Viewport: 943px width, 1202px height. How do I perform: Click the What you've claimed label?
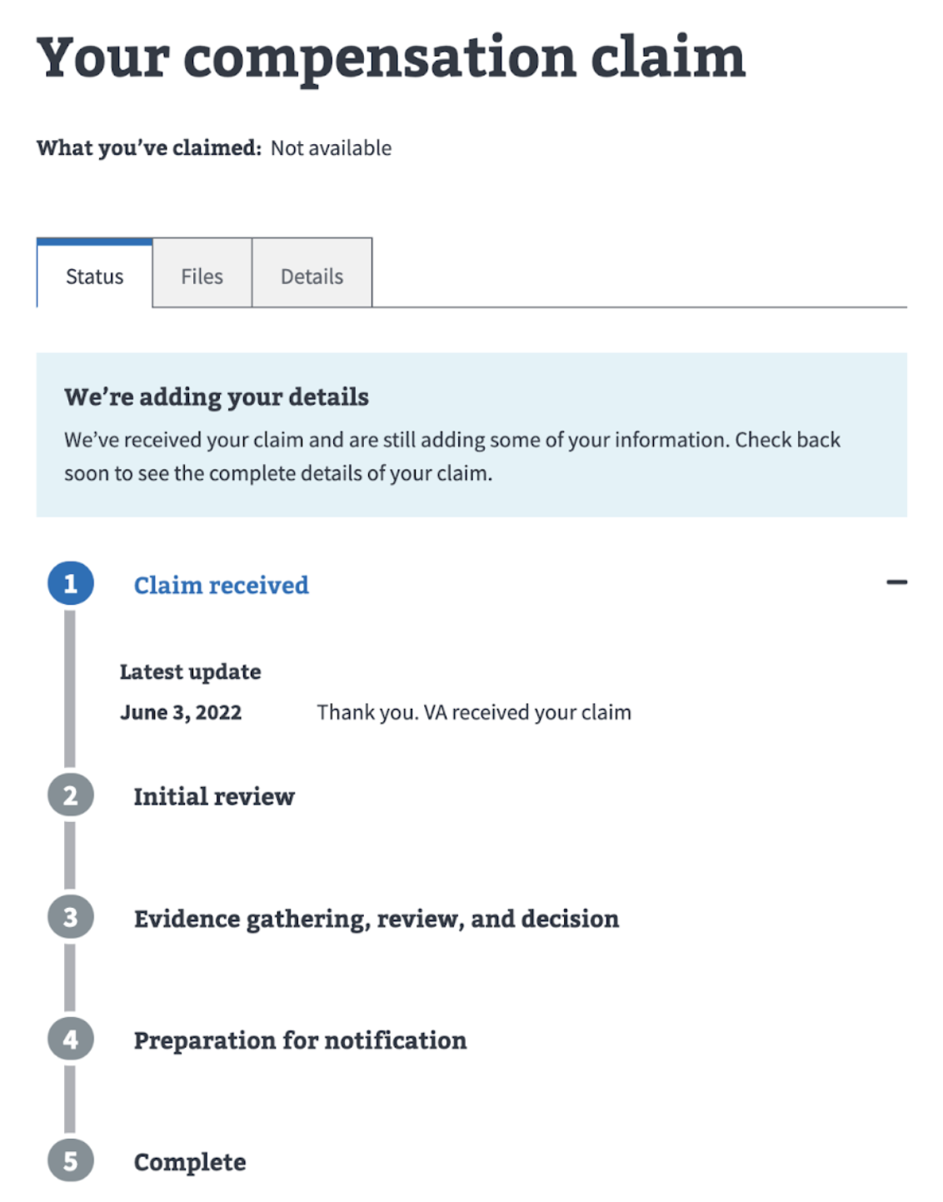tap(148, 147)
